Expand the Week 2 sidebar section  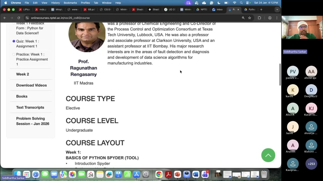pyautogui.click(x=22, y=74)
